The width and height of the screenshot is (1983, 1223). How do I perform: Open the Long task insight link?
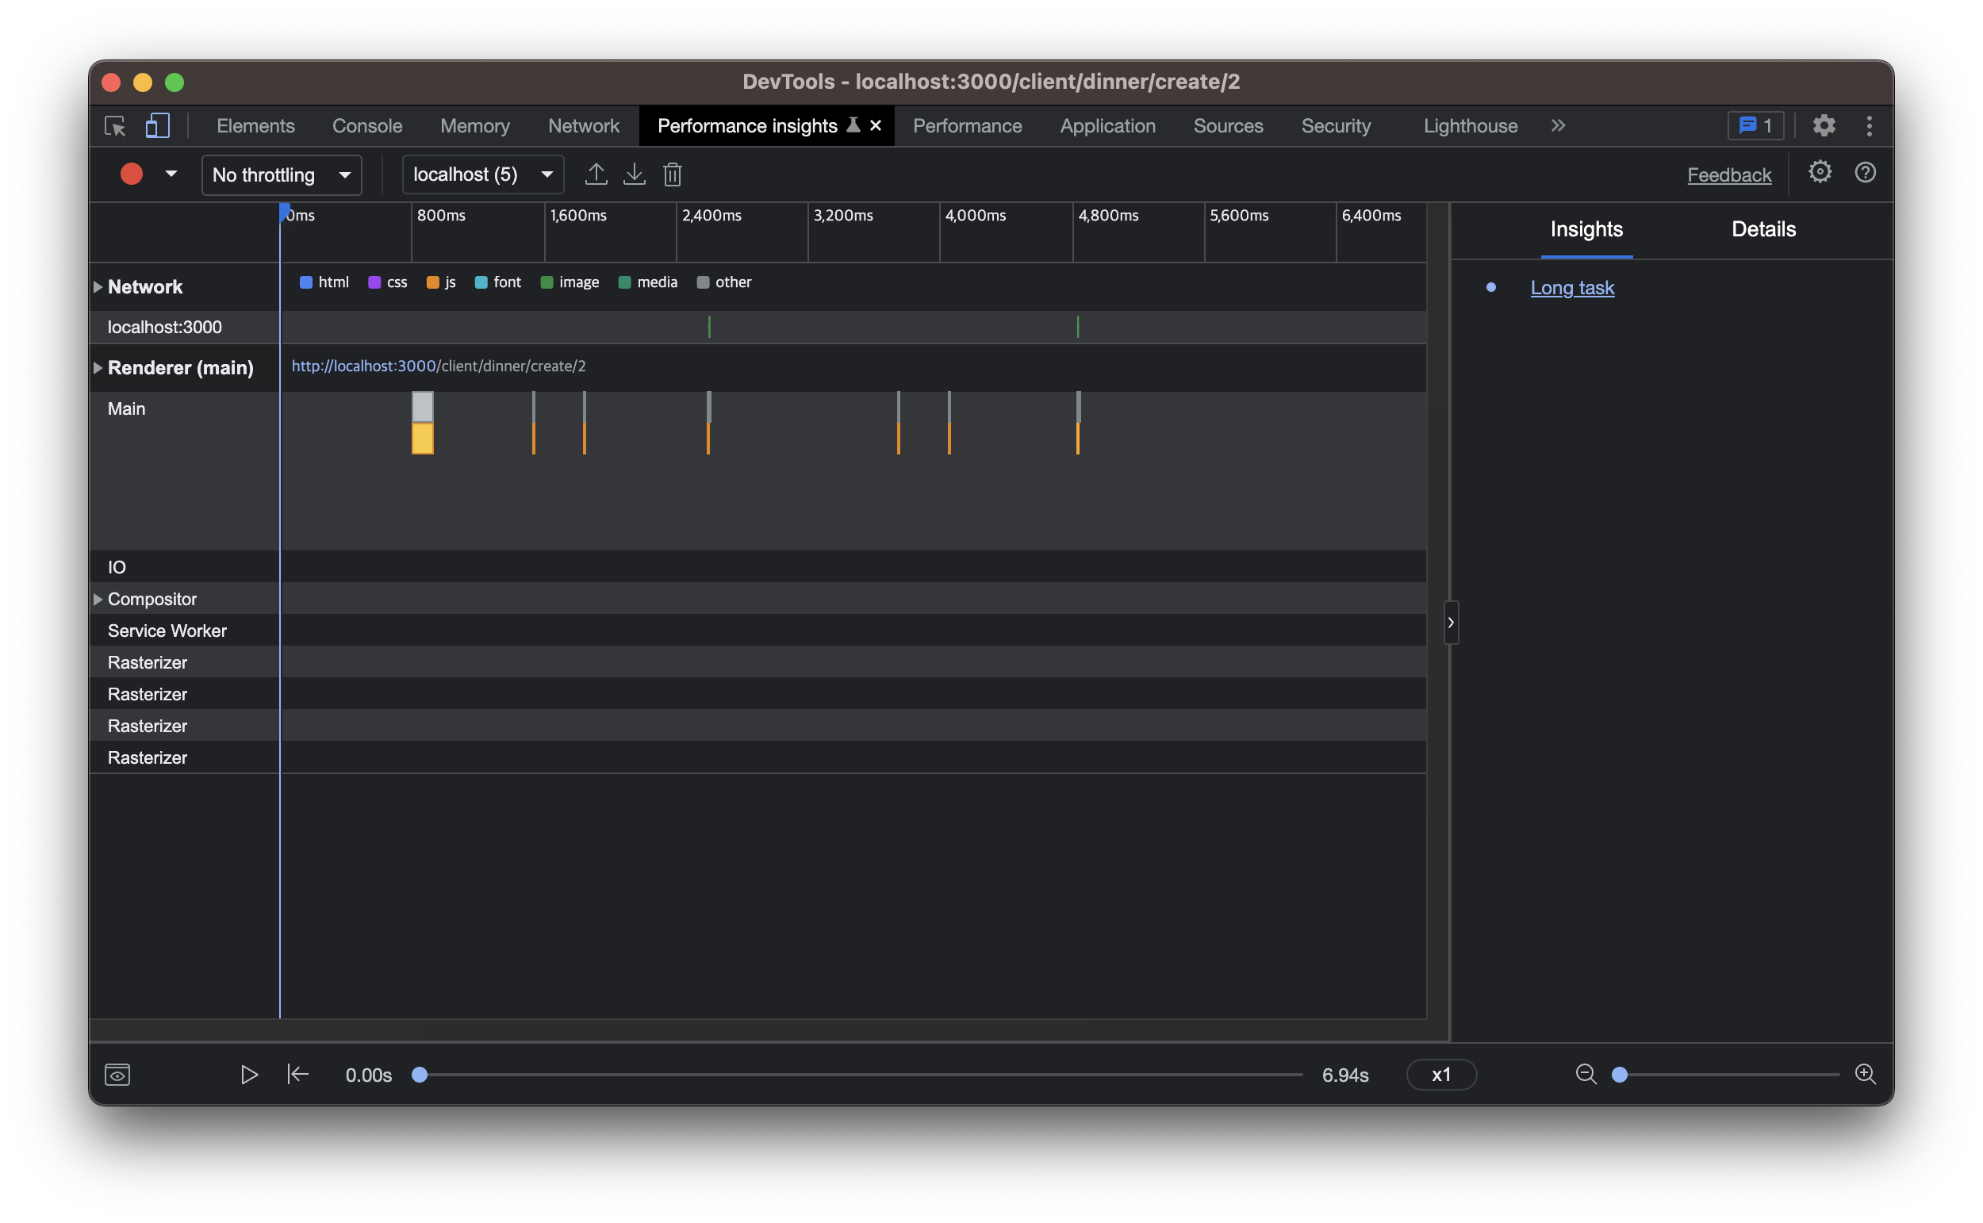click(x=1571, y=288)
